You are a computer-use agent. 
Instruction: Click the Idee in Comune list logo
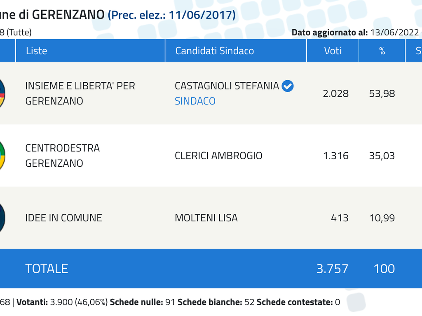(x=2, y=218)
